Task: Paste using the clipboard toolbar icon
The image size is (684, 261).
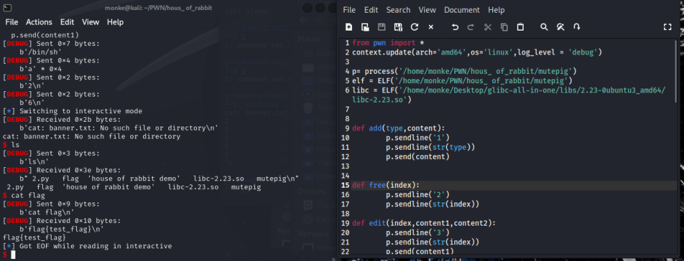Action: coord(520,27)
